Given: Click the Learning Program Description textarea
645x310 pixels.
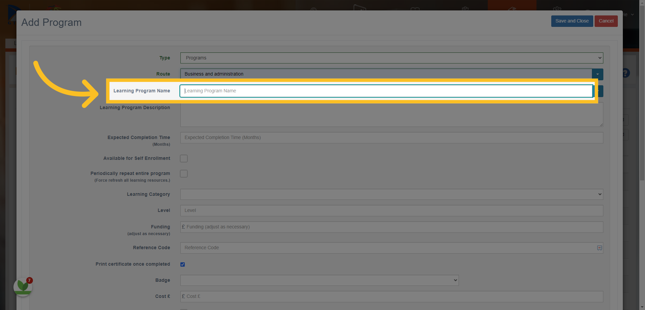Looking at the screenshot, I should (392, 115).
